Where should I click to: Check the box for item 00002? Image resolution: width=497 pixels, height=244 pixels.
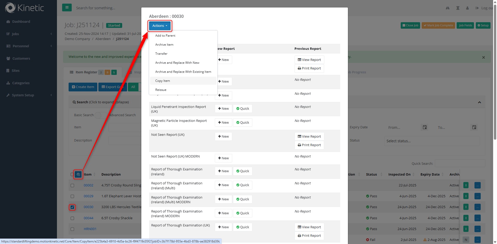point(72,185)
